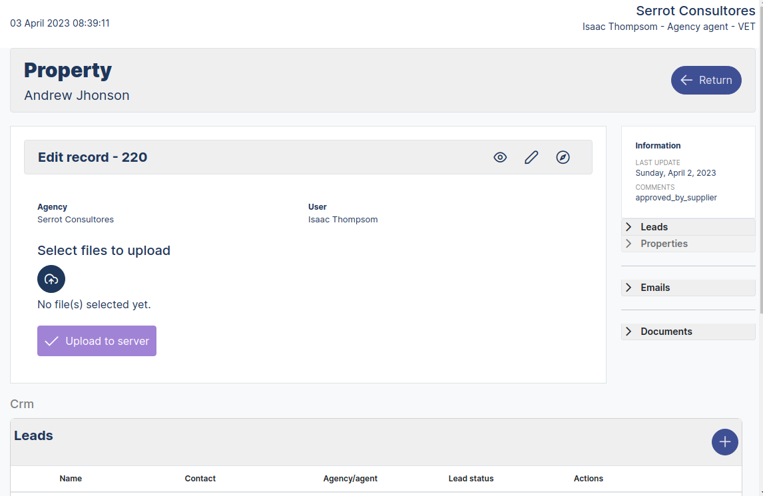Click the cloud upload icon to select files

pos(51,279)
